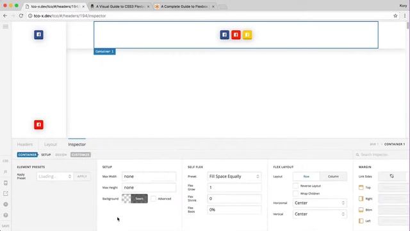
Task: Open the Apply Preset dropdown
Action: 54,176
